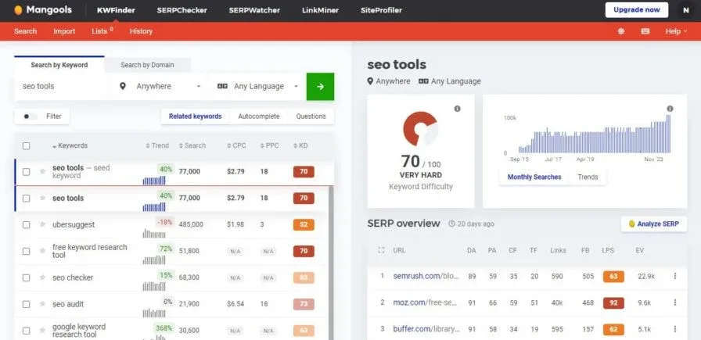Switch to SERPWatcher tool
701x340 pixels.
254,10
